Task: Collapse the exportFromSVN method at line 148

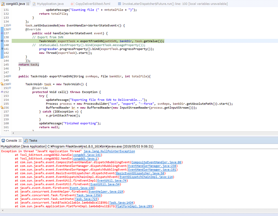Action: click(10, 76)
